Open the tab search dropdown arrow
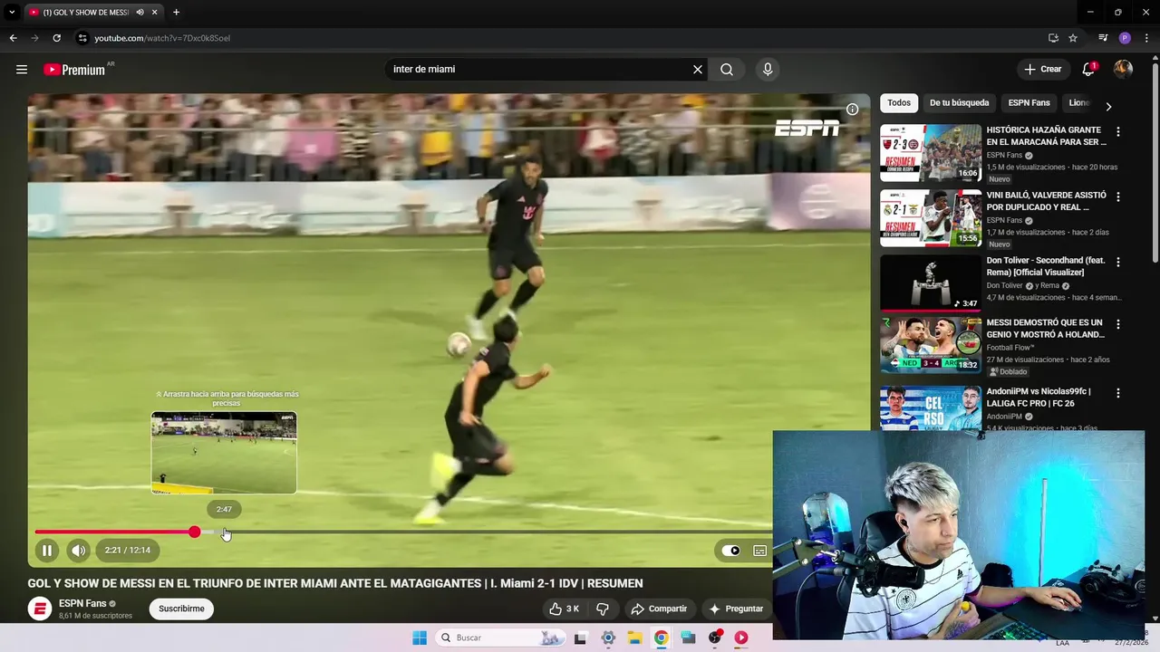 [12, 12]
